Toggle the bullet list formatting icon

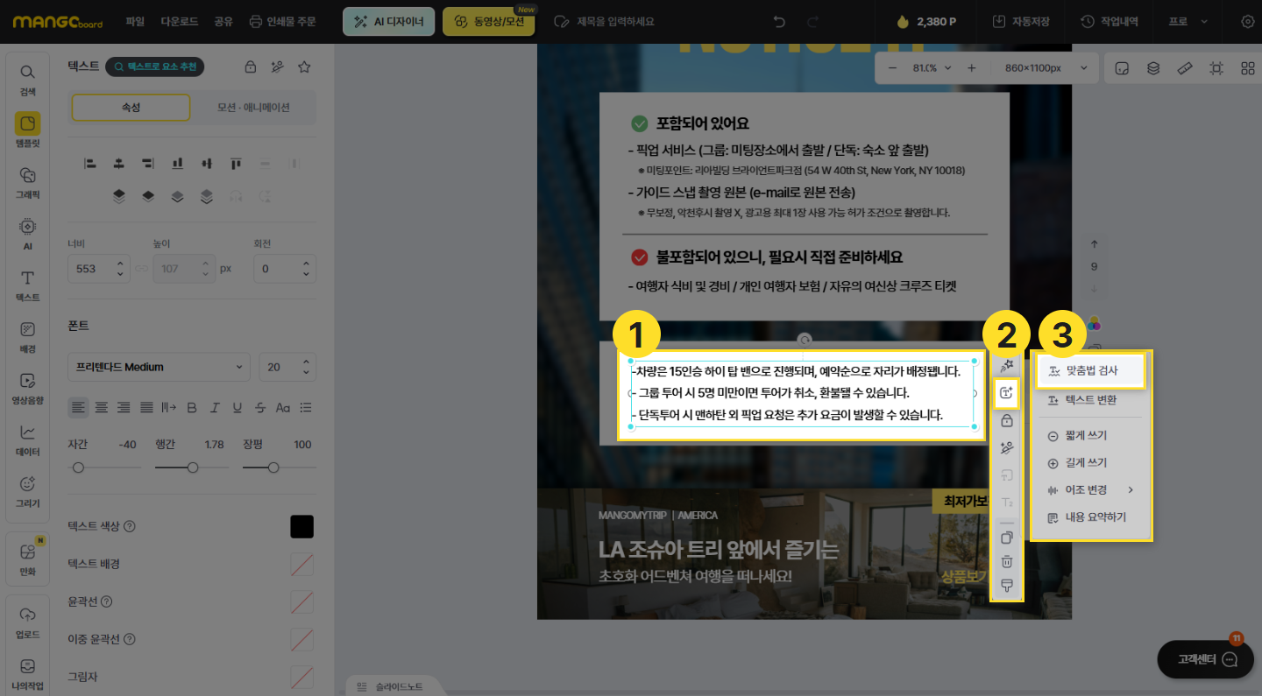pyautogui.click(x=306, y=407)
